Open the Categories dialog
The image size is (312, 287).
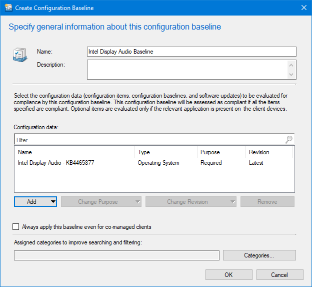point(259,255)
